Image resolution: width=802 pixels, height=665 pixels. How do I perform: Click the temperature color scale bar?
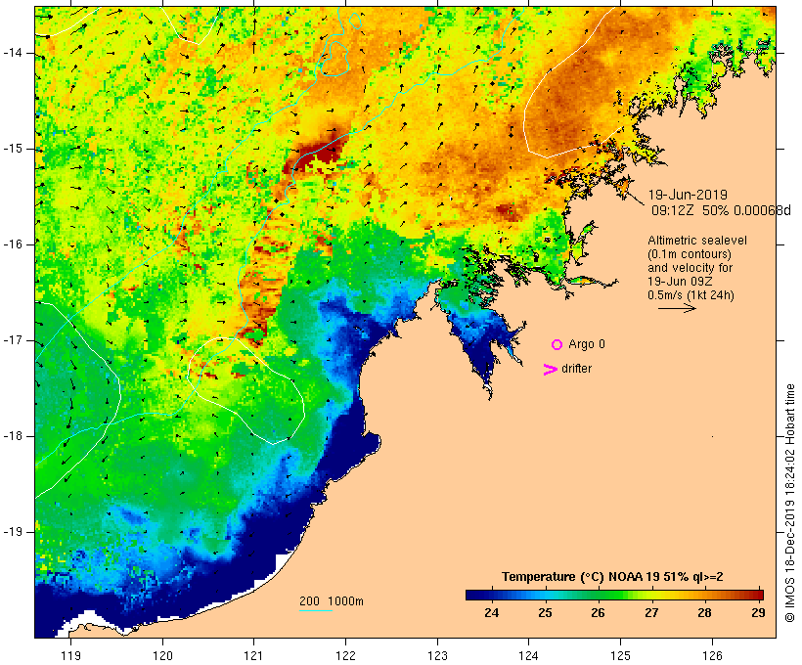click(614, 595)
